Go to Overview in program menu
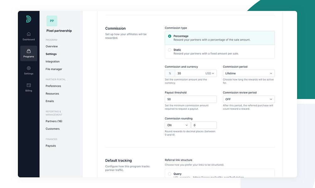This screenshot has width=315, height=188. [52, 46]
